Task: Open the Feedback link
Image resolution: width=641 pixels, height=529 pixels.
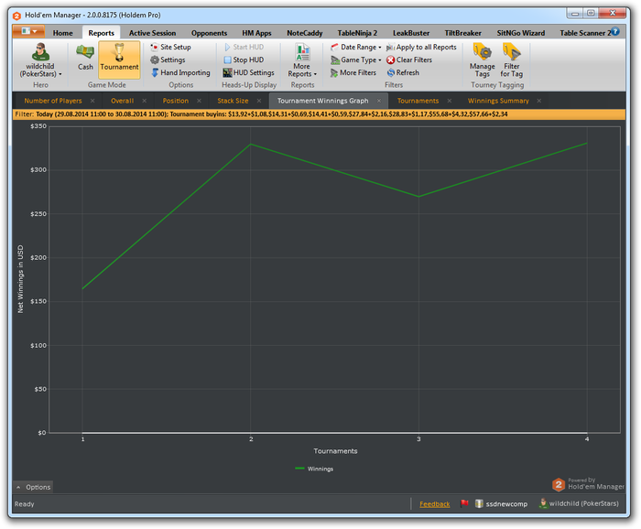Action: click(x=435, y=504)
